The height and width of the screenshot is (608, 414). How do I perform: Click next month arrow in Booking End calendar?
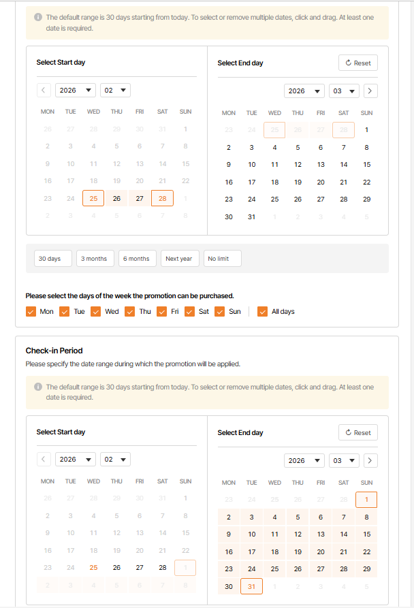[370, 91]
